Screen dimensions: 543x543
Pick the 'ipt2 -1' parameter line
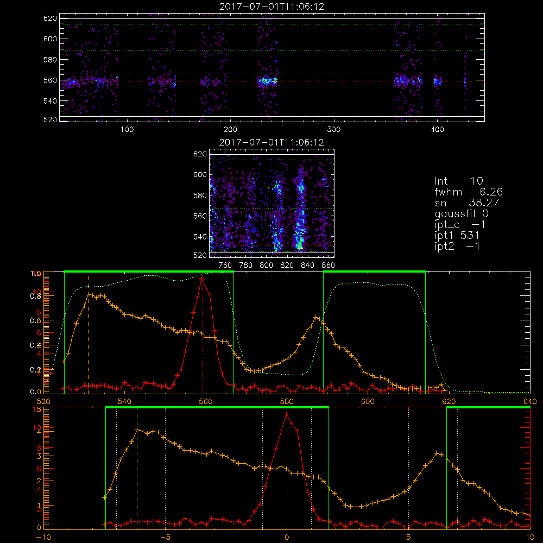[457, 246]
